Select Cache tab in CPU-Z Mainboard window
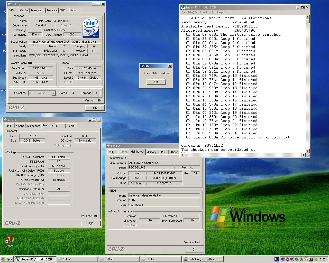Screen dimensions: 329x263 click(124, 152)
